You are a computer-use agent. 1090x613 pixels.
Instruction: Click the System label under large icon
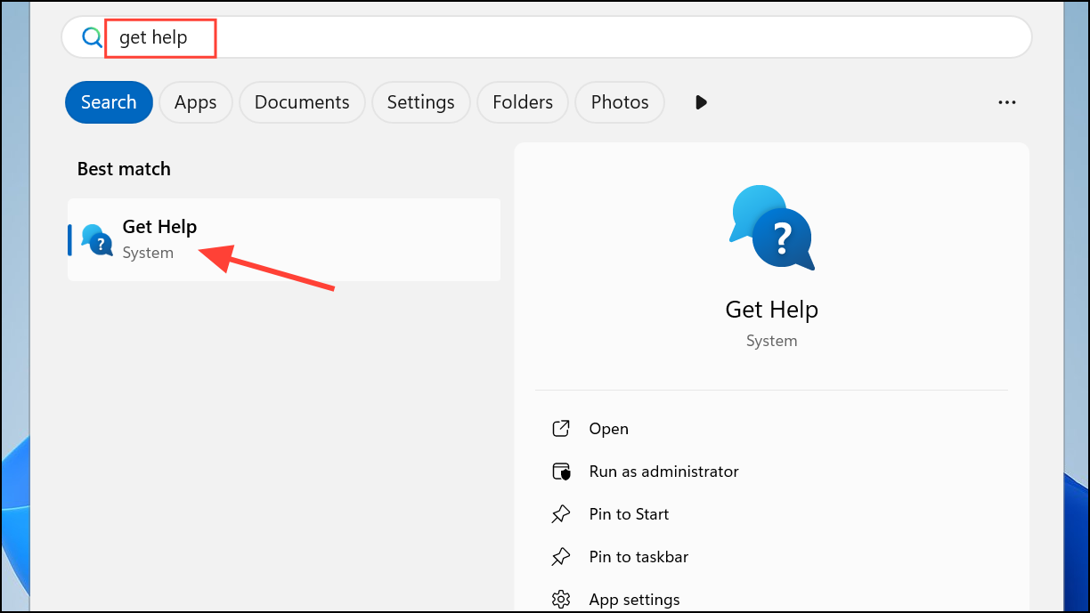[x=771, y=341]
